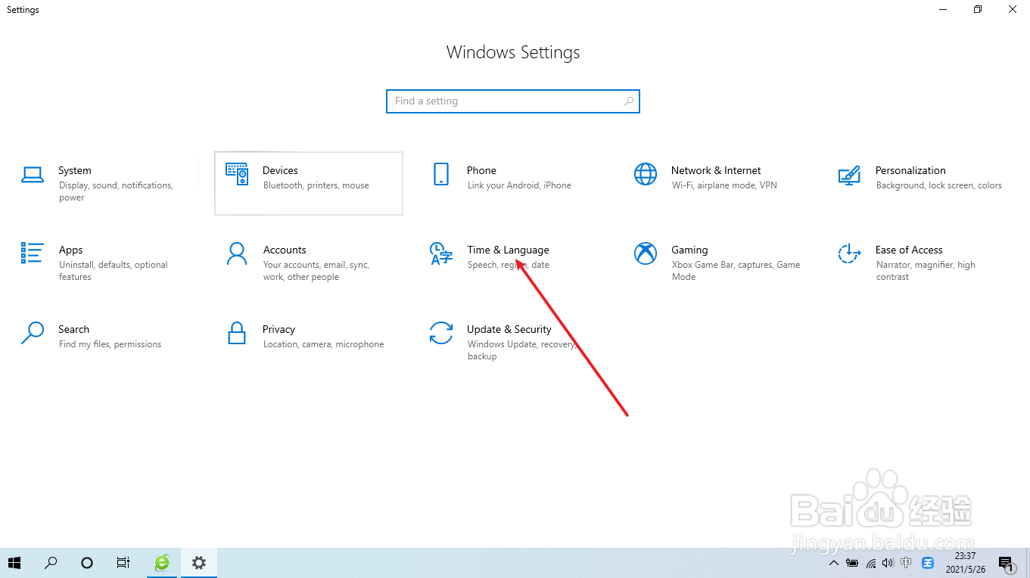Open the Network & Internet globe icon

point(646,174)
